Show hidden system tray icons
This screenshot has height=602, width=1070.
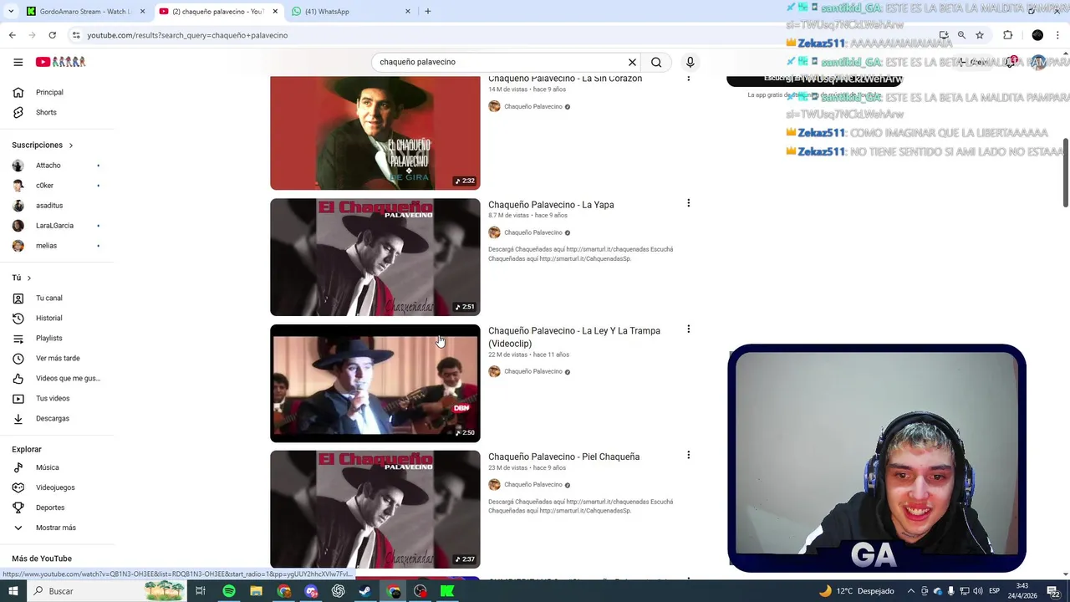click(x=911, y=591)
